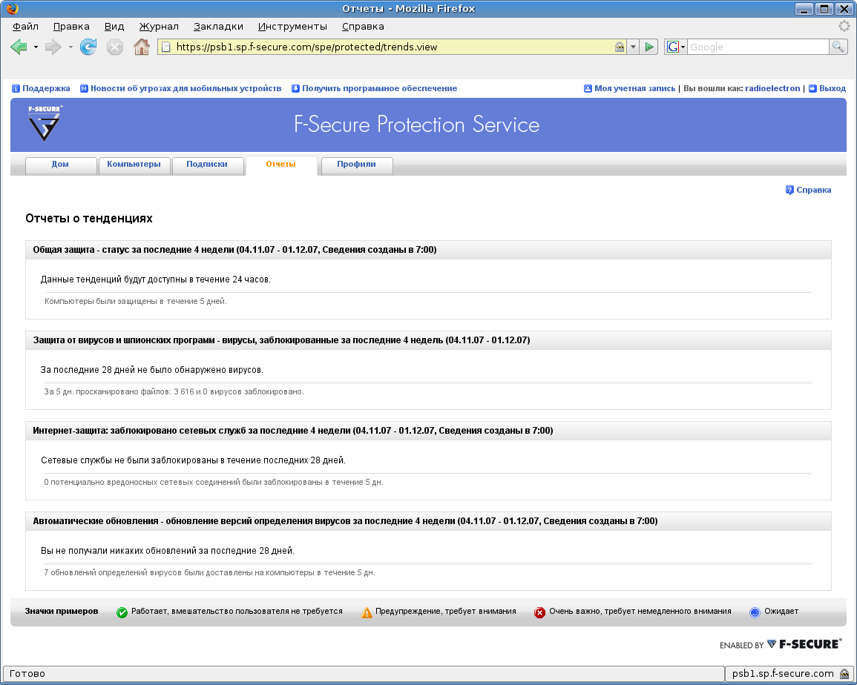
Task: Select the Отчеты tab
Action: [x=281, y=165]
